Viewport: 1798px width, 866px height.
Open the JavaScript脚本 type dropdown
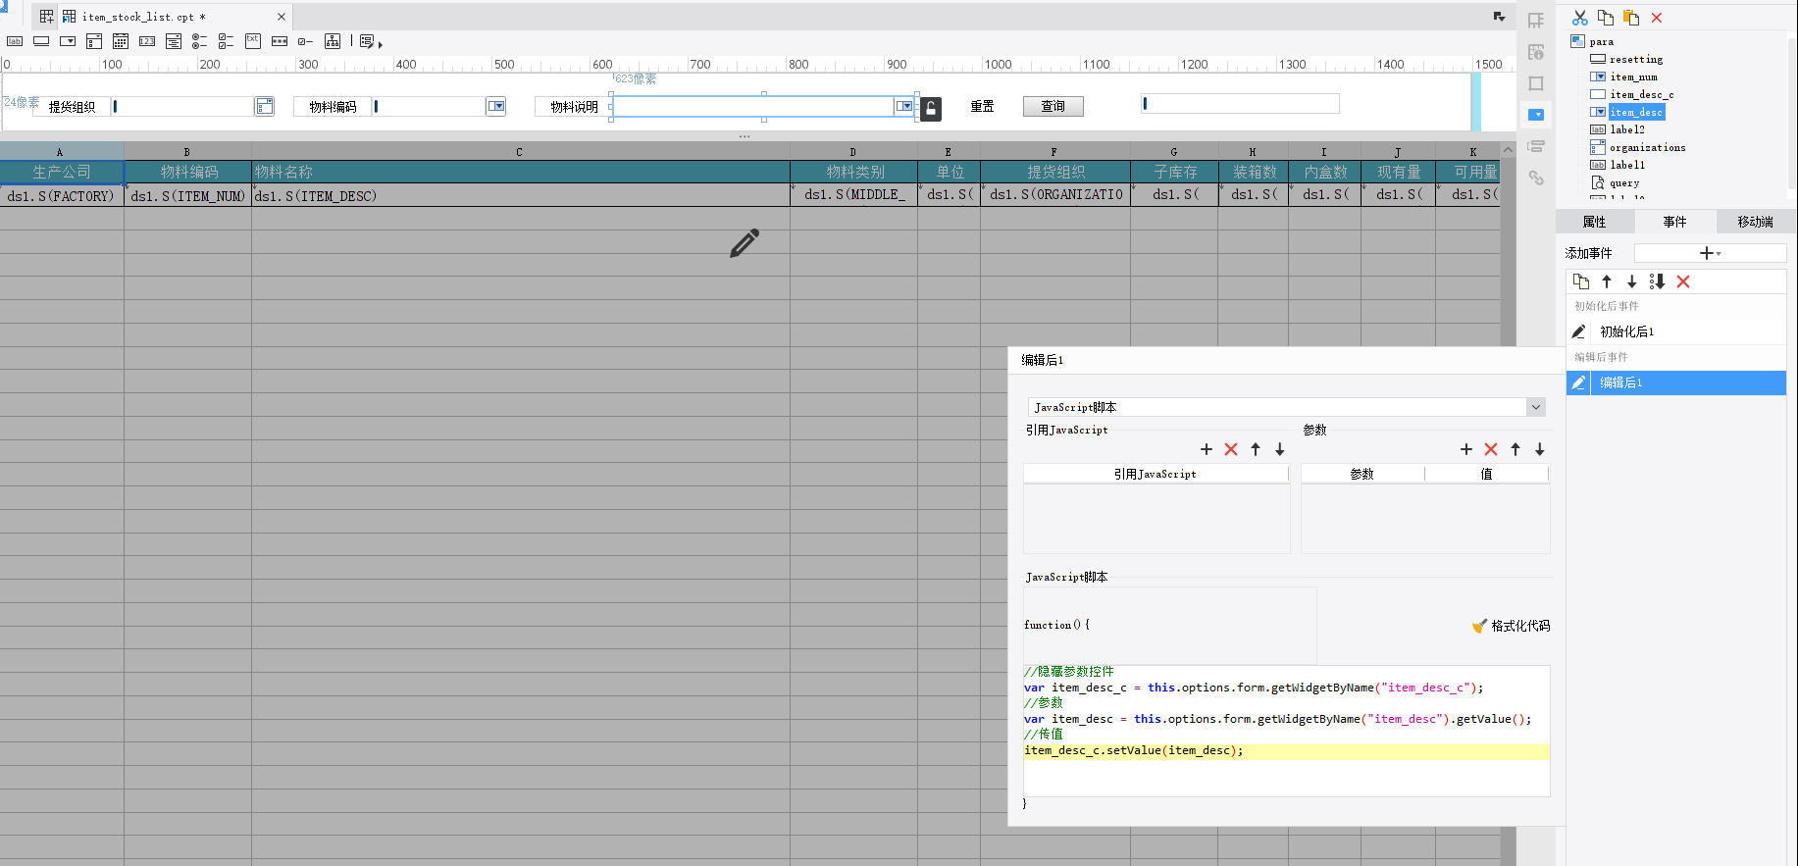point(1536,407)
